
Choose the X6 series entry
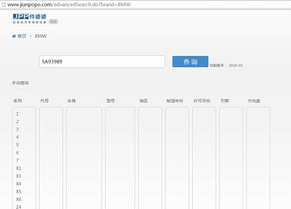(x=19, y=199)
